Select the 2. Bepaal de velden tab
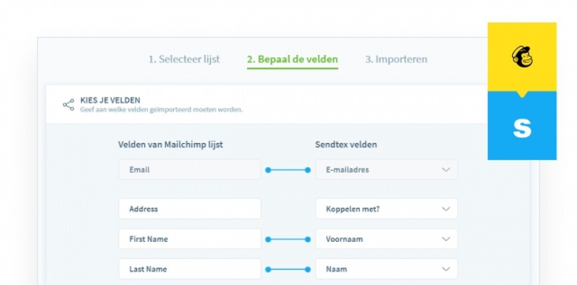 [292, 59]
